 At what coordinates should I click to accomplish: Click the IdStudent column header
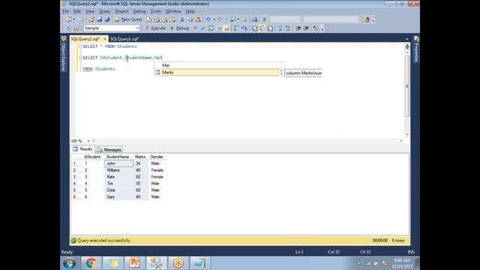coord(92,157)
